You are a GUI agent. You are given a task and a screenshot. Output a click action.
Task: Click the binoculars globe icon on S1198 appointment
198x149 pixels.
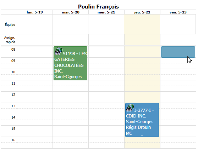click(x=58, y=51)
